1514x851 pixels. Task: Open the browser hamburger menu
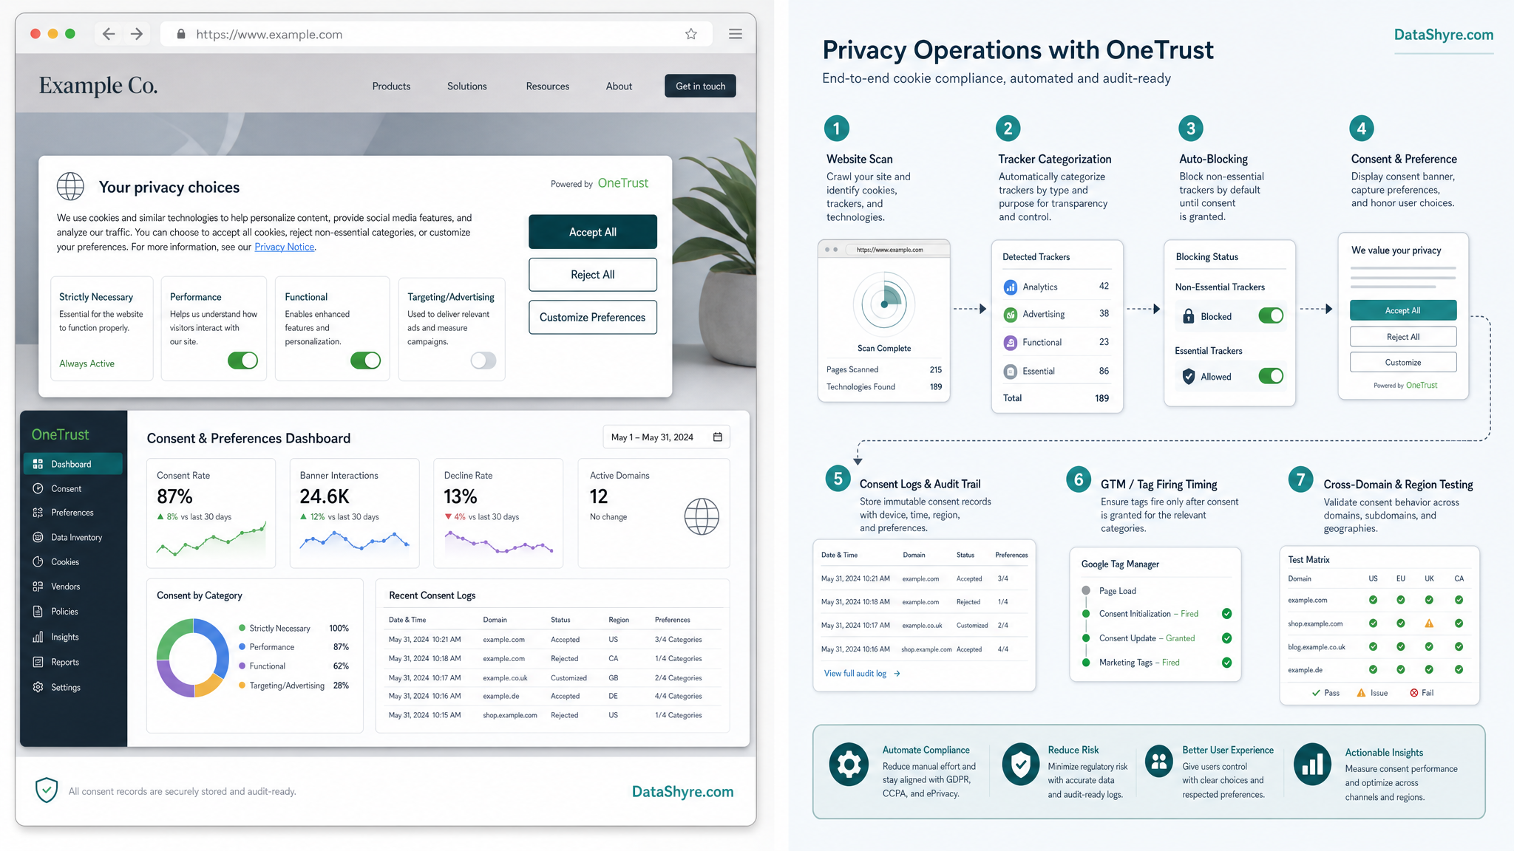tap(736, 34)
